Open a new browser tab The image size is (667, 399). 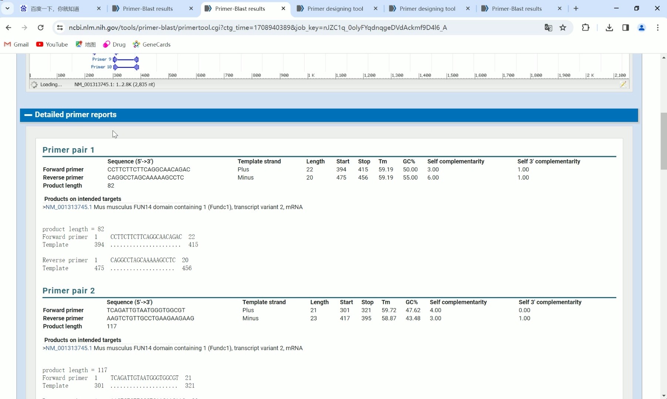pos(576,8)
